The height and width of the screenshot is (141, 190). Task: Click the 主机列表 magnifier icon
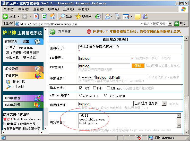[x=8, y=87]
